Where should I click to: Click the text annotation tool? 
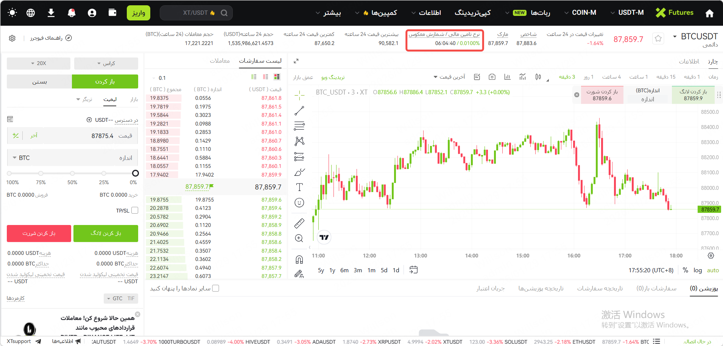299,187
